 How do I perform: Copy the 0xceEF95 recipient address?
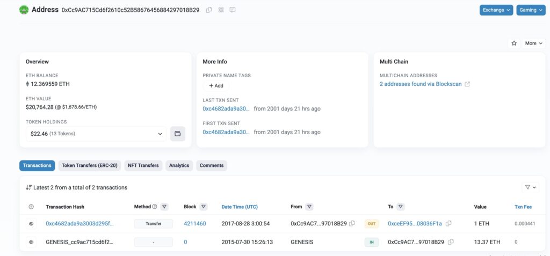[x=448, y=223]
